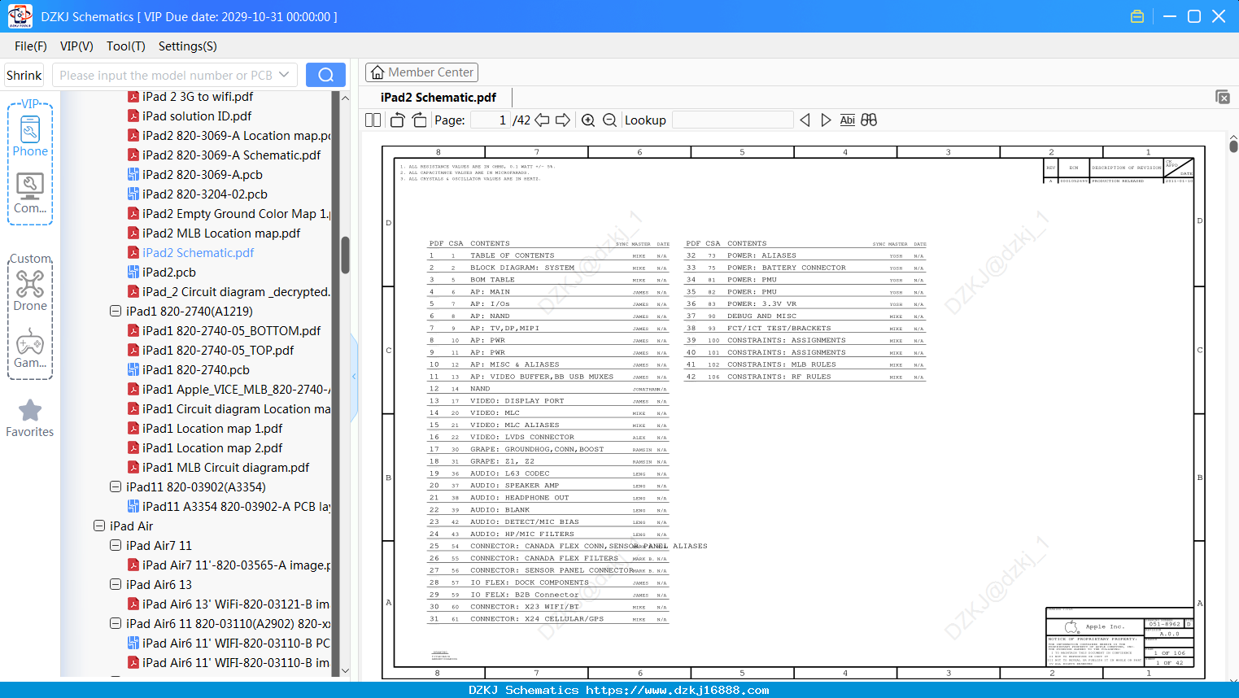Open the Member Center button
This screenshot has width=1239, height=698.
tap(421, 72)
